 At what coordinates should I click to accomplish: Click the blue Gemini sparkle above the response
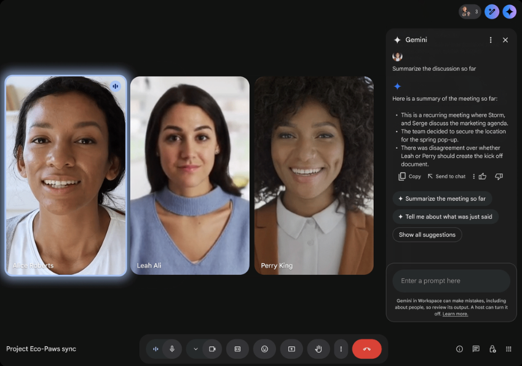[397, 87]
